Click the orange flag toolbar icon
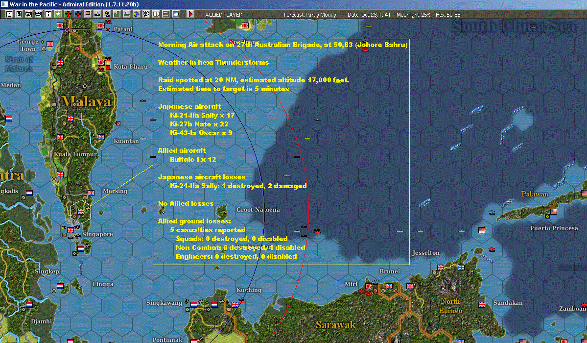The image size is (587, 343). [x=88, y=14]
